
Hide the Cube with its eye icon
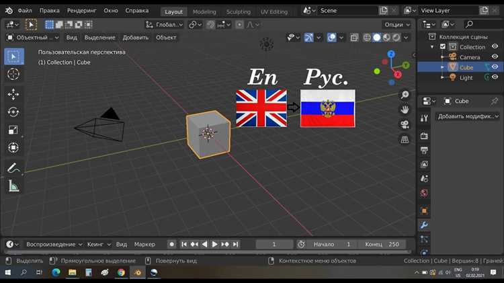pos(495,67)
